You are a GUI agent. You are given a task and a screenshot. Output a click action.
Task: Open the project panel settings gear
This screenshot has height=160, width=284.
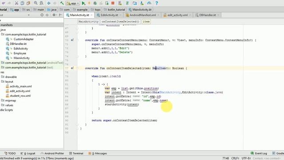click(54, 15)
